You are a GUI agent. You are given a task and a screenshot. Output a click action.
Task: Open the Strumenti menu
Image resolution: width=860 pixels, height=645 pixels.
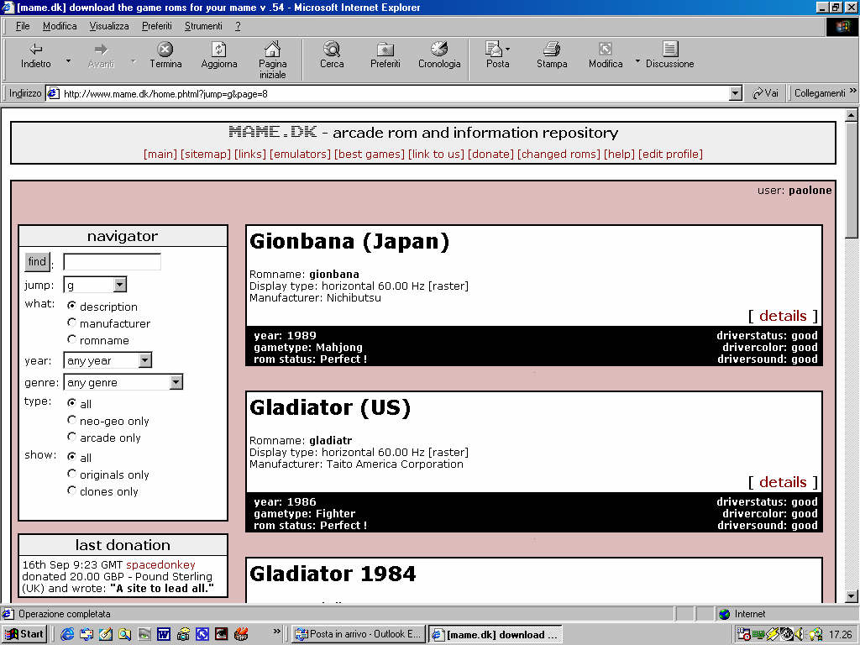[203, 26]
